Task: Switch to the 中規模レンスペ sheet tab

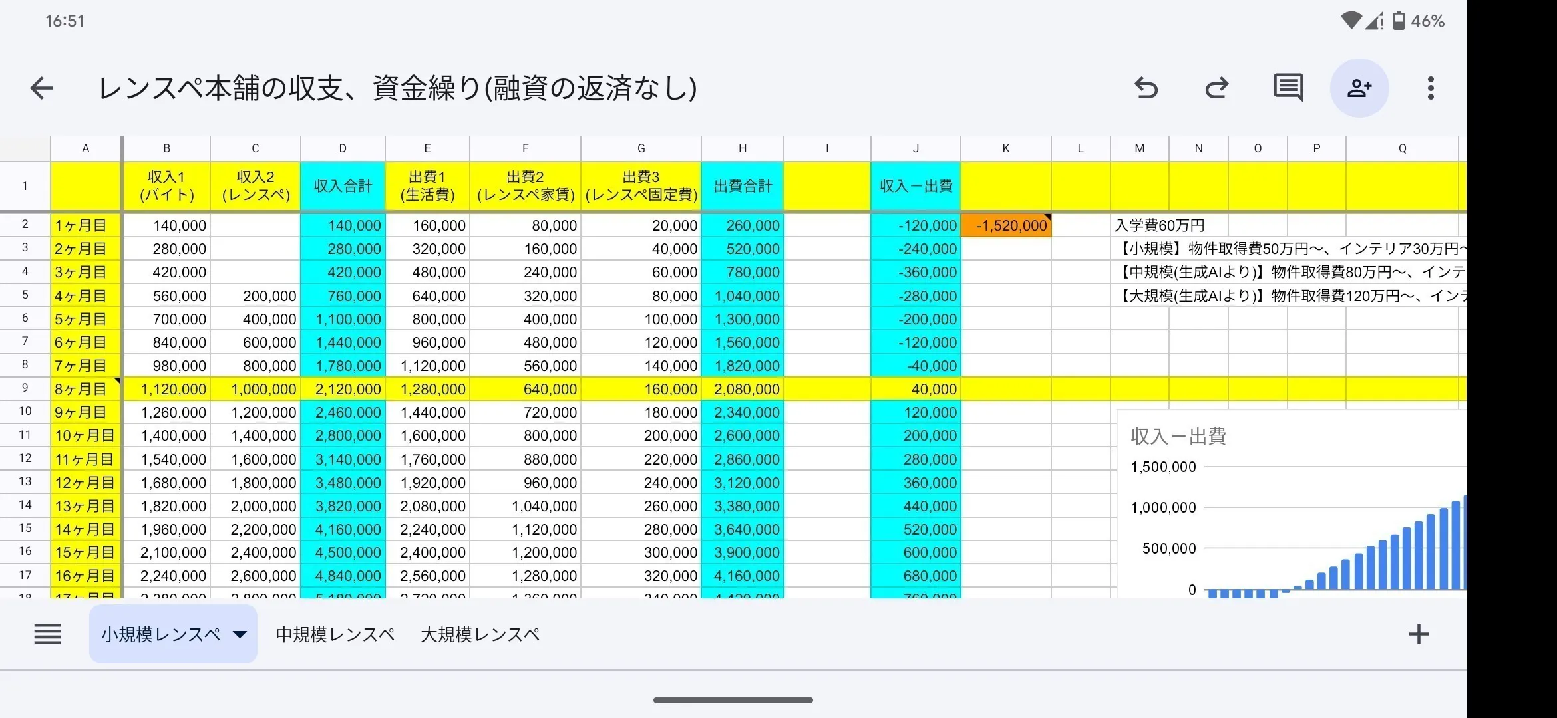Action: pos(334,634)
